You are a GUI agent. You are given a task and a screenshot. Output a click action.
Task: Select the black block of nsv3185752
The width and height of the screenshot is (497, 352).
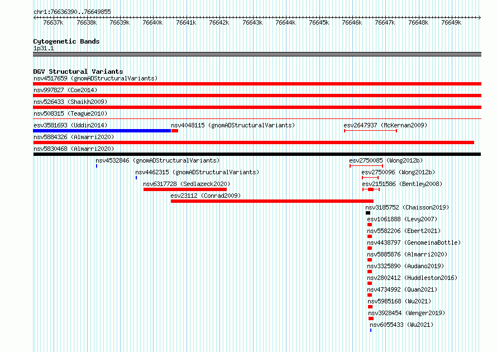(x=368, y=213)
